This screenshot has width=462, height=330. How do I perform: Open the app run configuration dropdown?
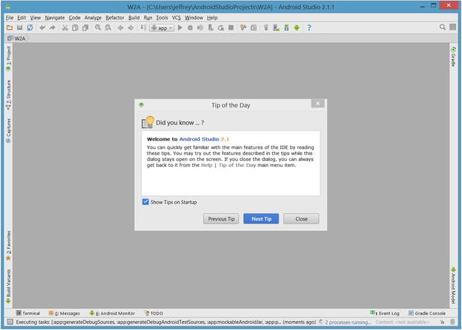point(162,28)
